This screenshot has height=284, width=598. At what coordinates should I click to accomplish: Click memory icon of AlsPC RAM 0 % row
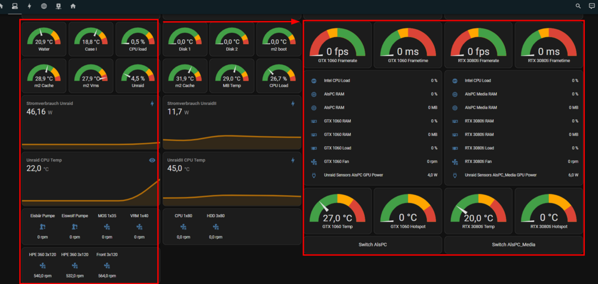[x=314, y=94]
